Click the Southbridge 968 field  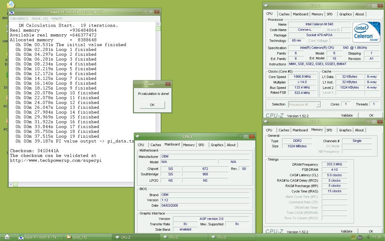tap(205, 174)
